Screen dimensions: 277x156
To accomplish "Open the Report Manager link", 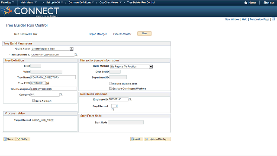I will click(98, 34).
